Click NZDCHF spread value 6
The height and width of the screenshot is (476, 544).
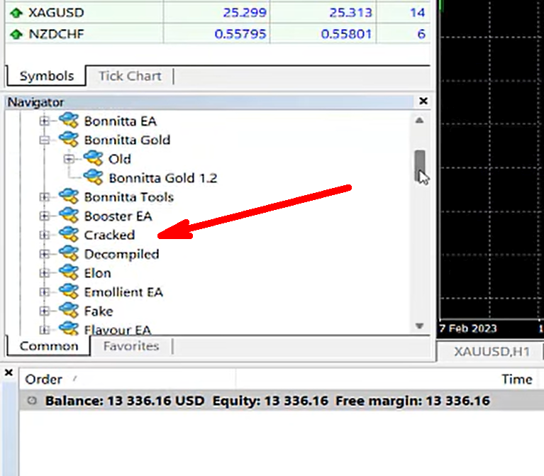point(421,34)
